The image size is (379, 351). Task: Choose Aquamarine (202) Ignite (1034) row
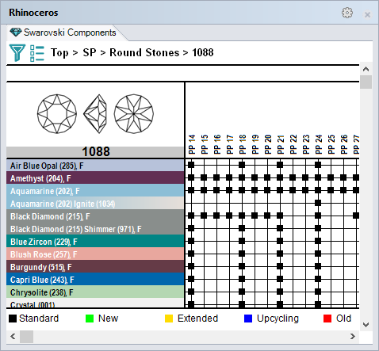95,204
